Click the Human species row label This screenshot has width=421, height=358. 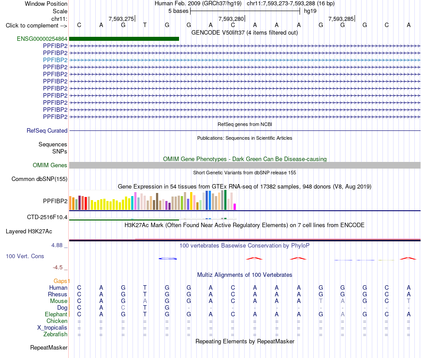(58, 287)
